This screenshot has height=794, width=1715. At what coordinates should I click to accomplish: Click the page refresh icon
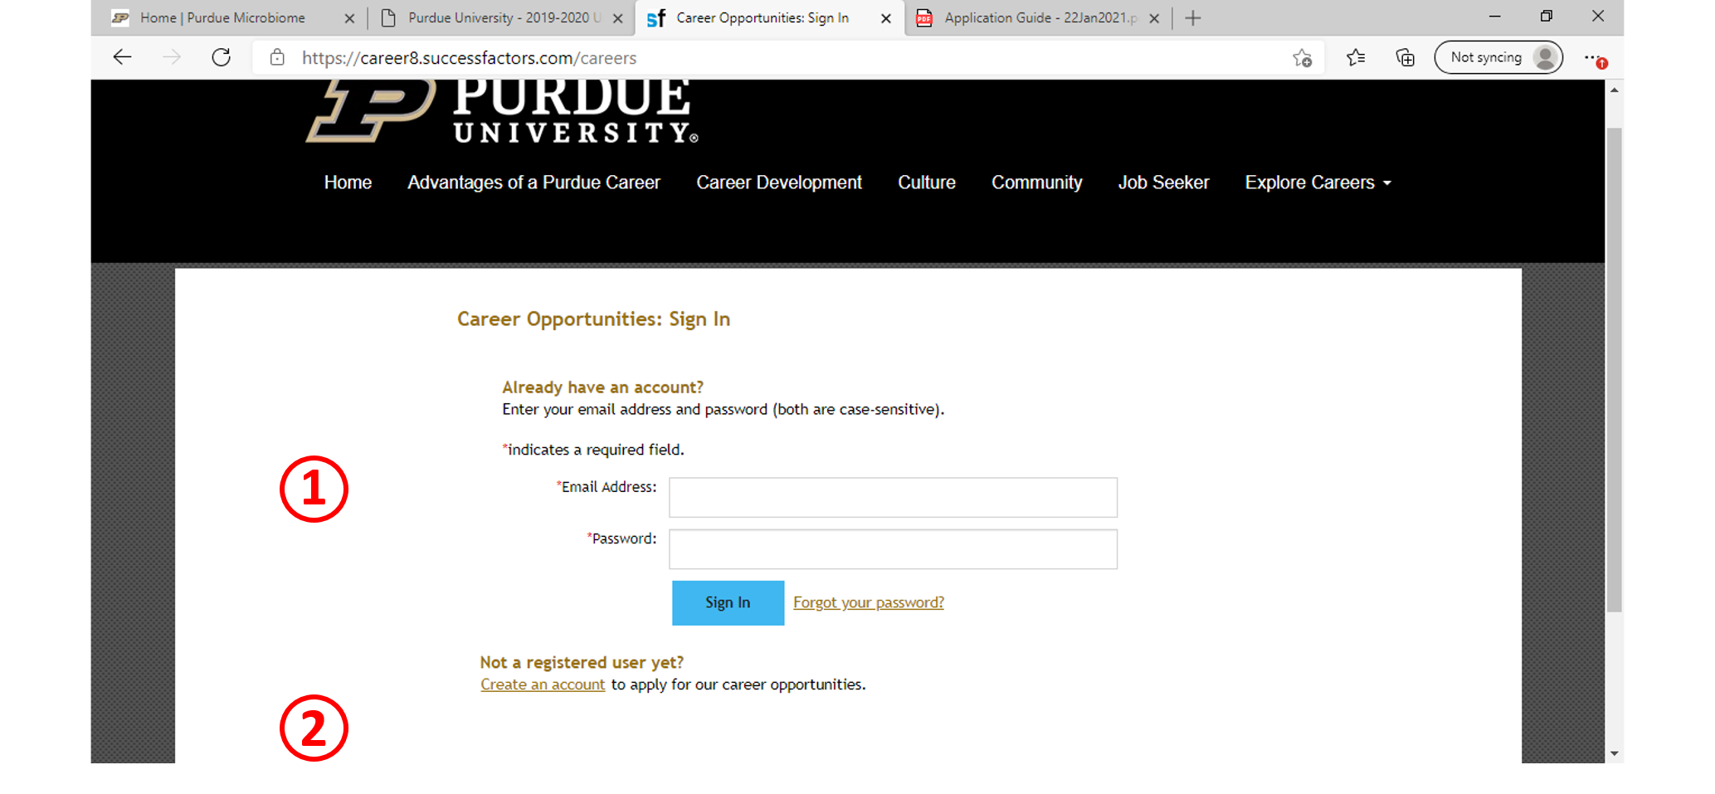221,57
